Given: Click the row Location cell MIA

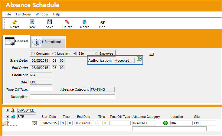Looking at the screenshot, I should click(181, 123).
